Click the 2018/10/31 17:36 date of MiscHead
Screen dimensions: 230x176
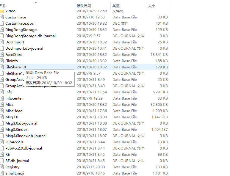pyautogui.click(x=92, y=111)
